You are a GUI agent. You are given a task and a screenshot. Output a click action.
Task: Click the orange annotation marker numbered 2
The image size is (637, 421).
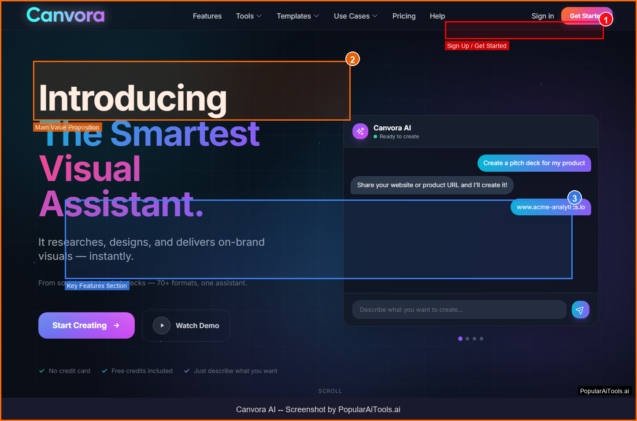point(352,59)
